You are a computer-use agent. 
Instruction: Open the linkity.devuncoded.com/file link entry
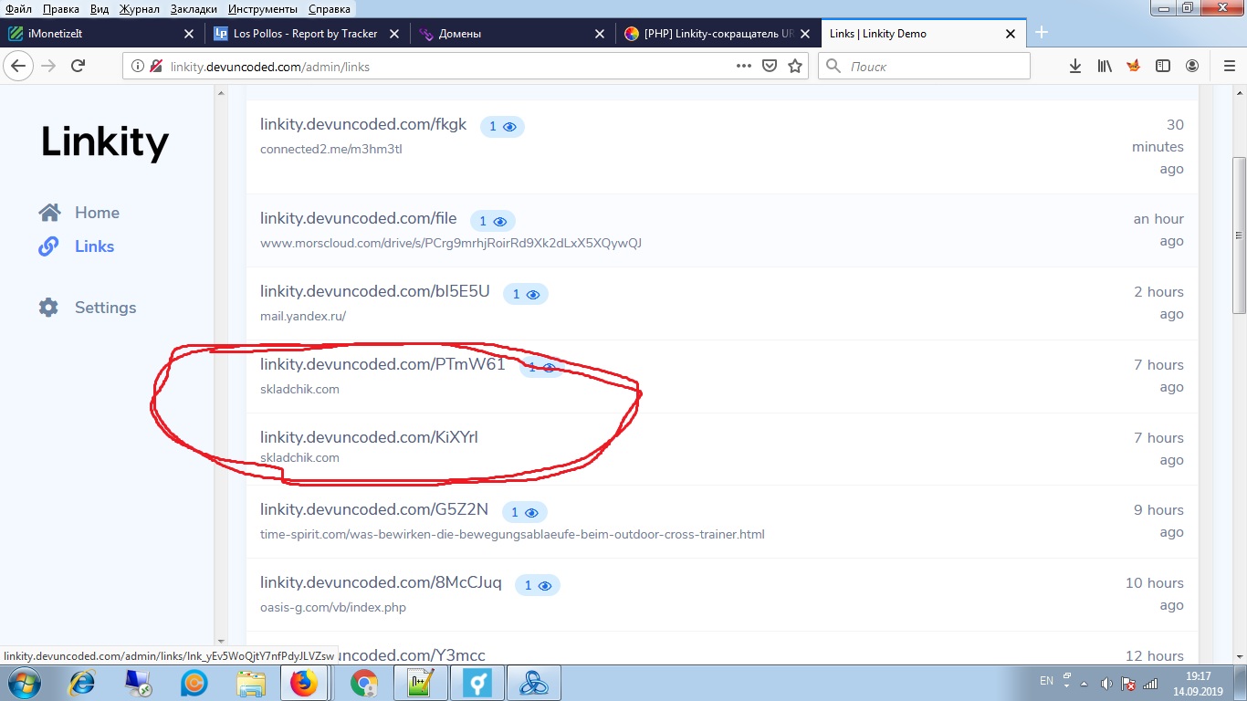coord(358,219)
